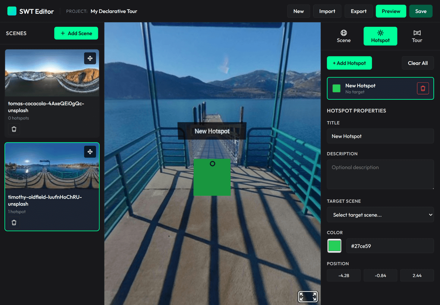This screenshot has height=305, width=440.
Task: Click the tomas-cocacola-4AxeQEi0gQc-unsplash scene name
Action: point(46,107)
